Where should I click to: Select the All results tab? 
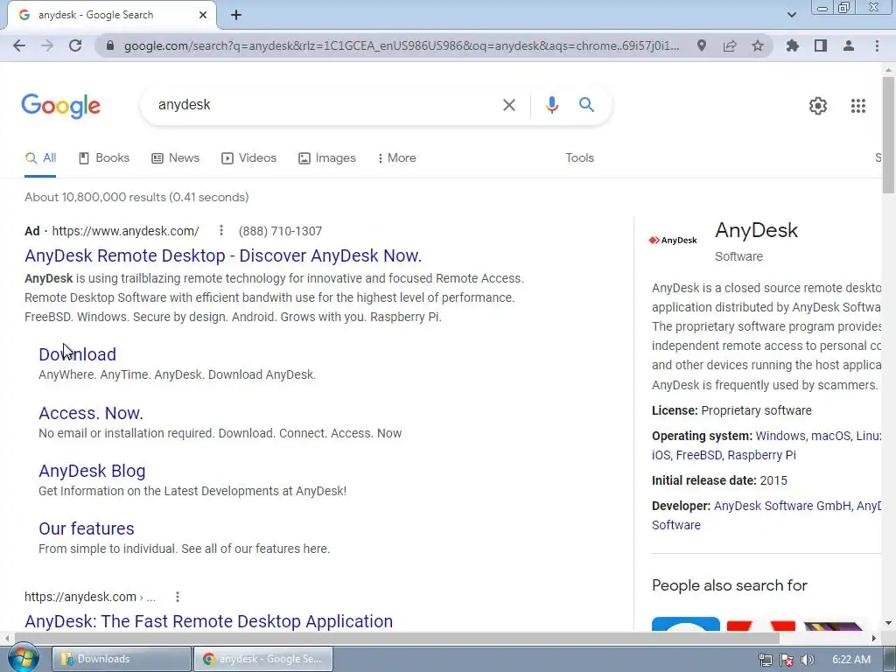coord(40,158)
